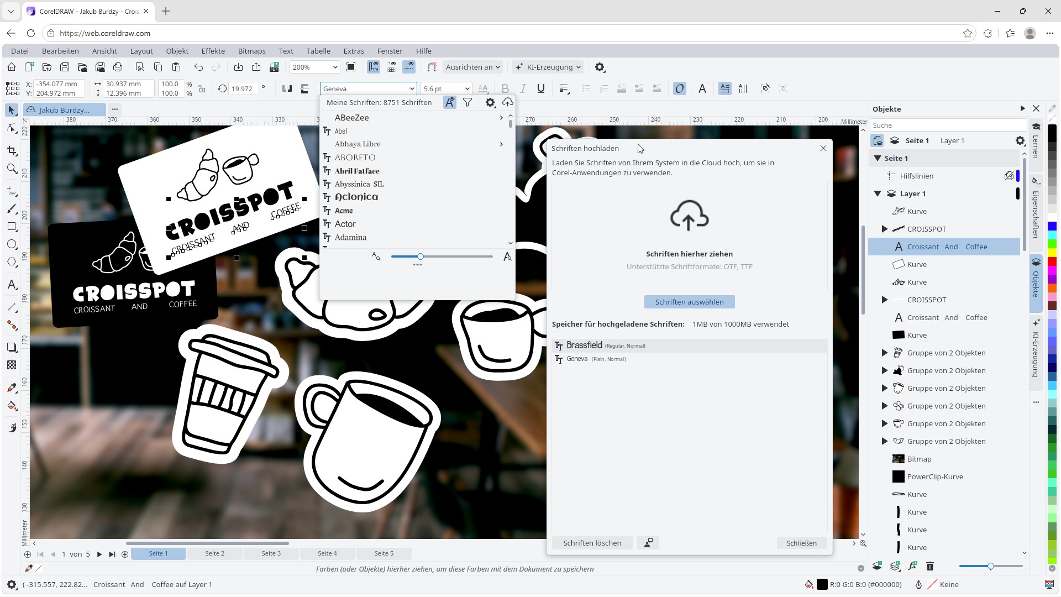1061x597 pixels.
Task: Click the rotation angle field
Action: [243, 88]
